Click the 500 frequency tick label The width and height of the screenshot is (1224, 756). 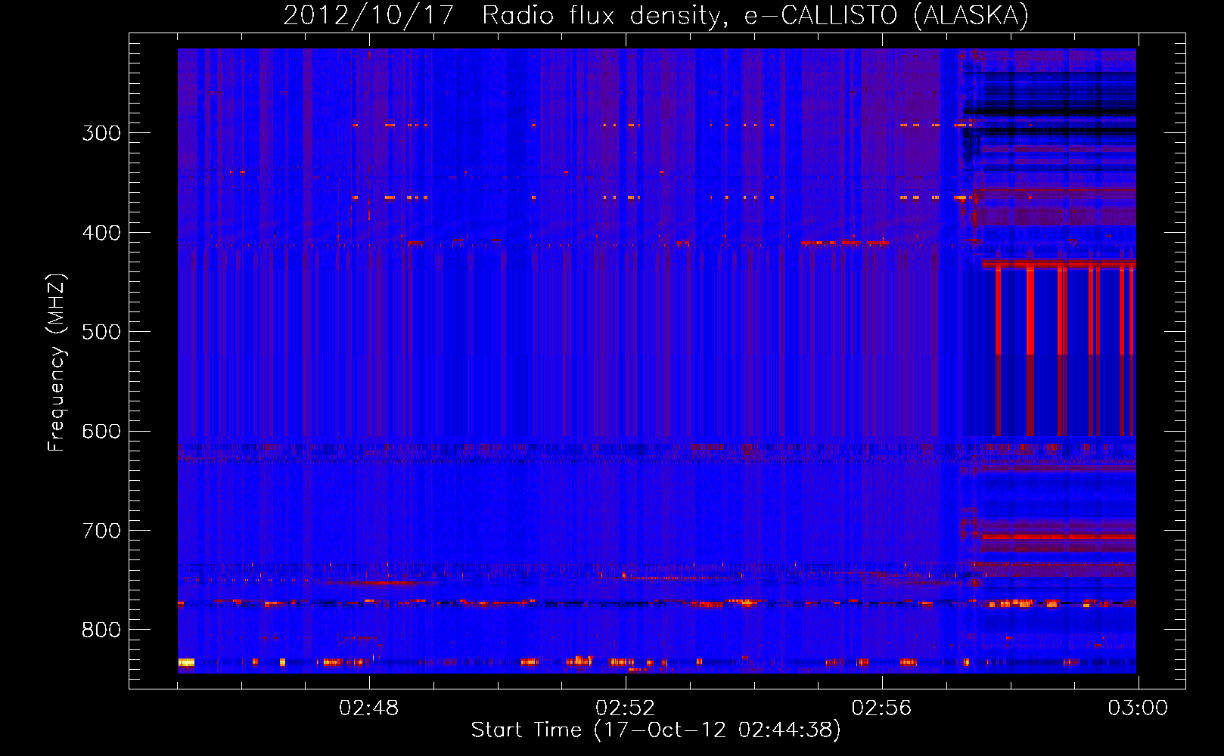coord(101,332)
